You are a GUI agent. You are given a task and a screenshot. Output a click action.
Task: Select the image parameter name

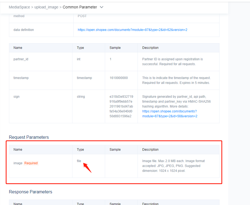point(18,163)
